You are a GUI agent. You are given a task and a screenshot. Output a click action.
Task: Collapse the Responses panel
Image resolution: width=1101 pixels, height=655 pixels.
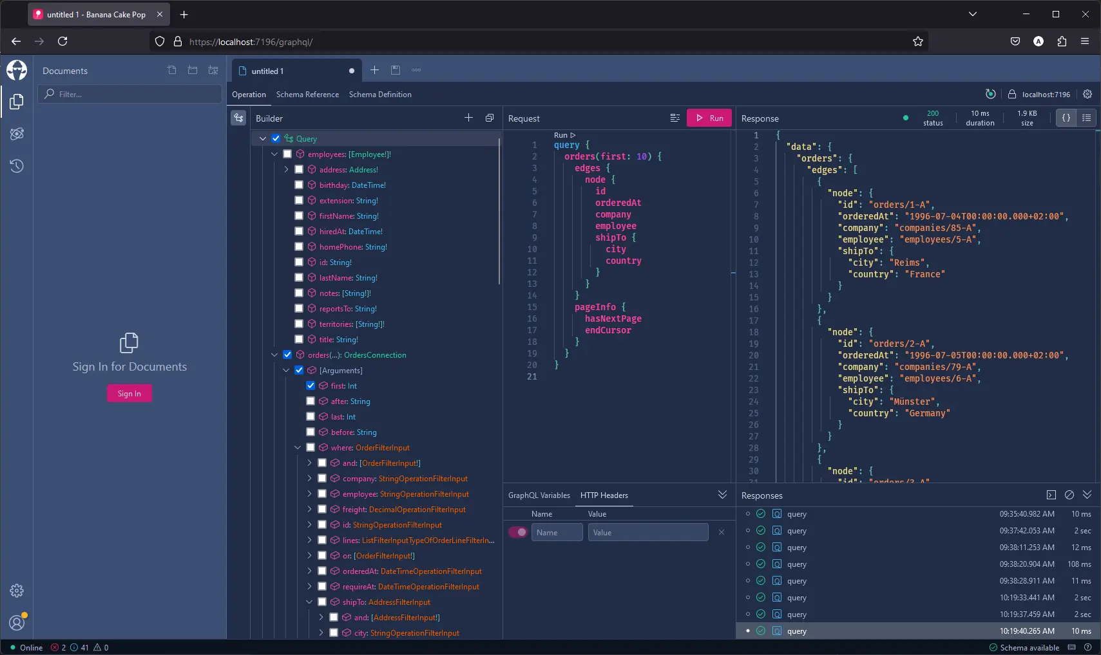(x=1087, y=495)
